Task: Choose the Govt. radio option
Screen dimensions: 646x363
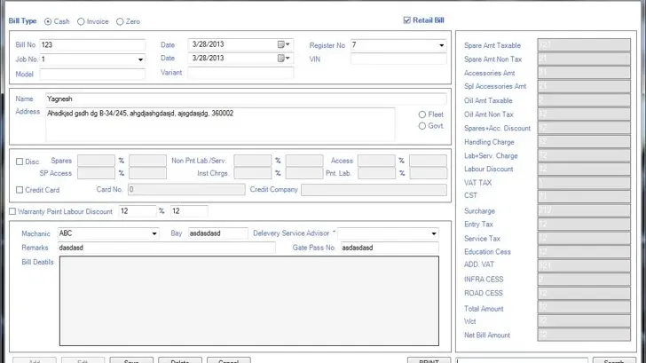Action: tap(422, 126)
